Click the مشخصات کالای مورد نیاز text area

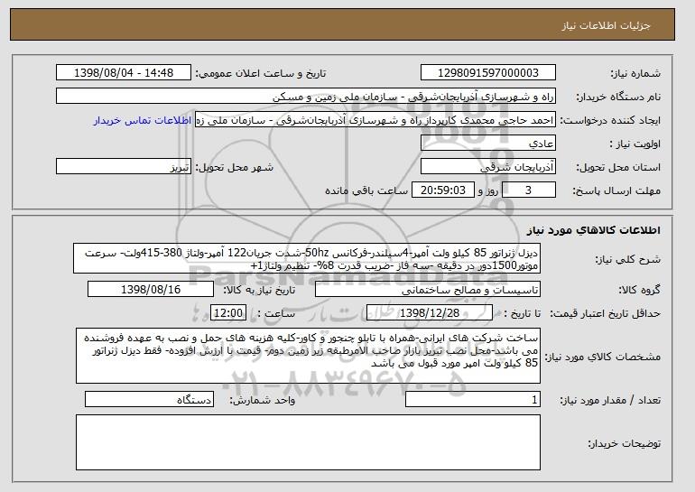(308, 356)
